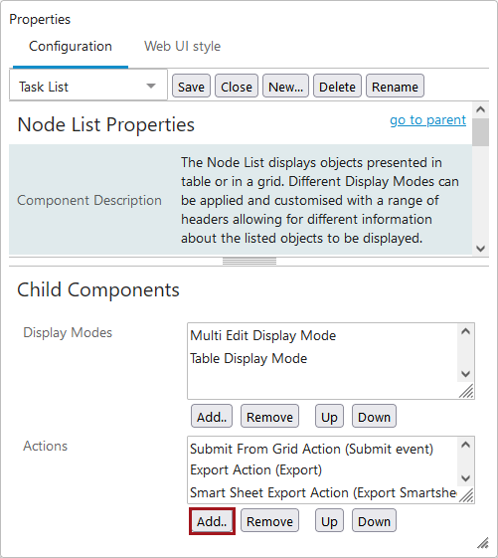Move Display Mode up with Up button
498x558 pixels.
329,416
